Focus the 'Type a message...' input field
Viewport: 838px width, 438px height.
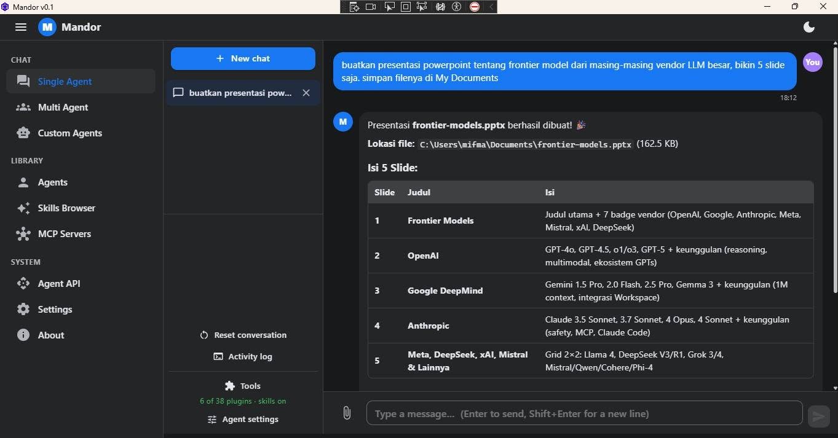click(584, 413)
